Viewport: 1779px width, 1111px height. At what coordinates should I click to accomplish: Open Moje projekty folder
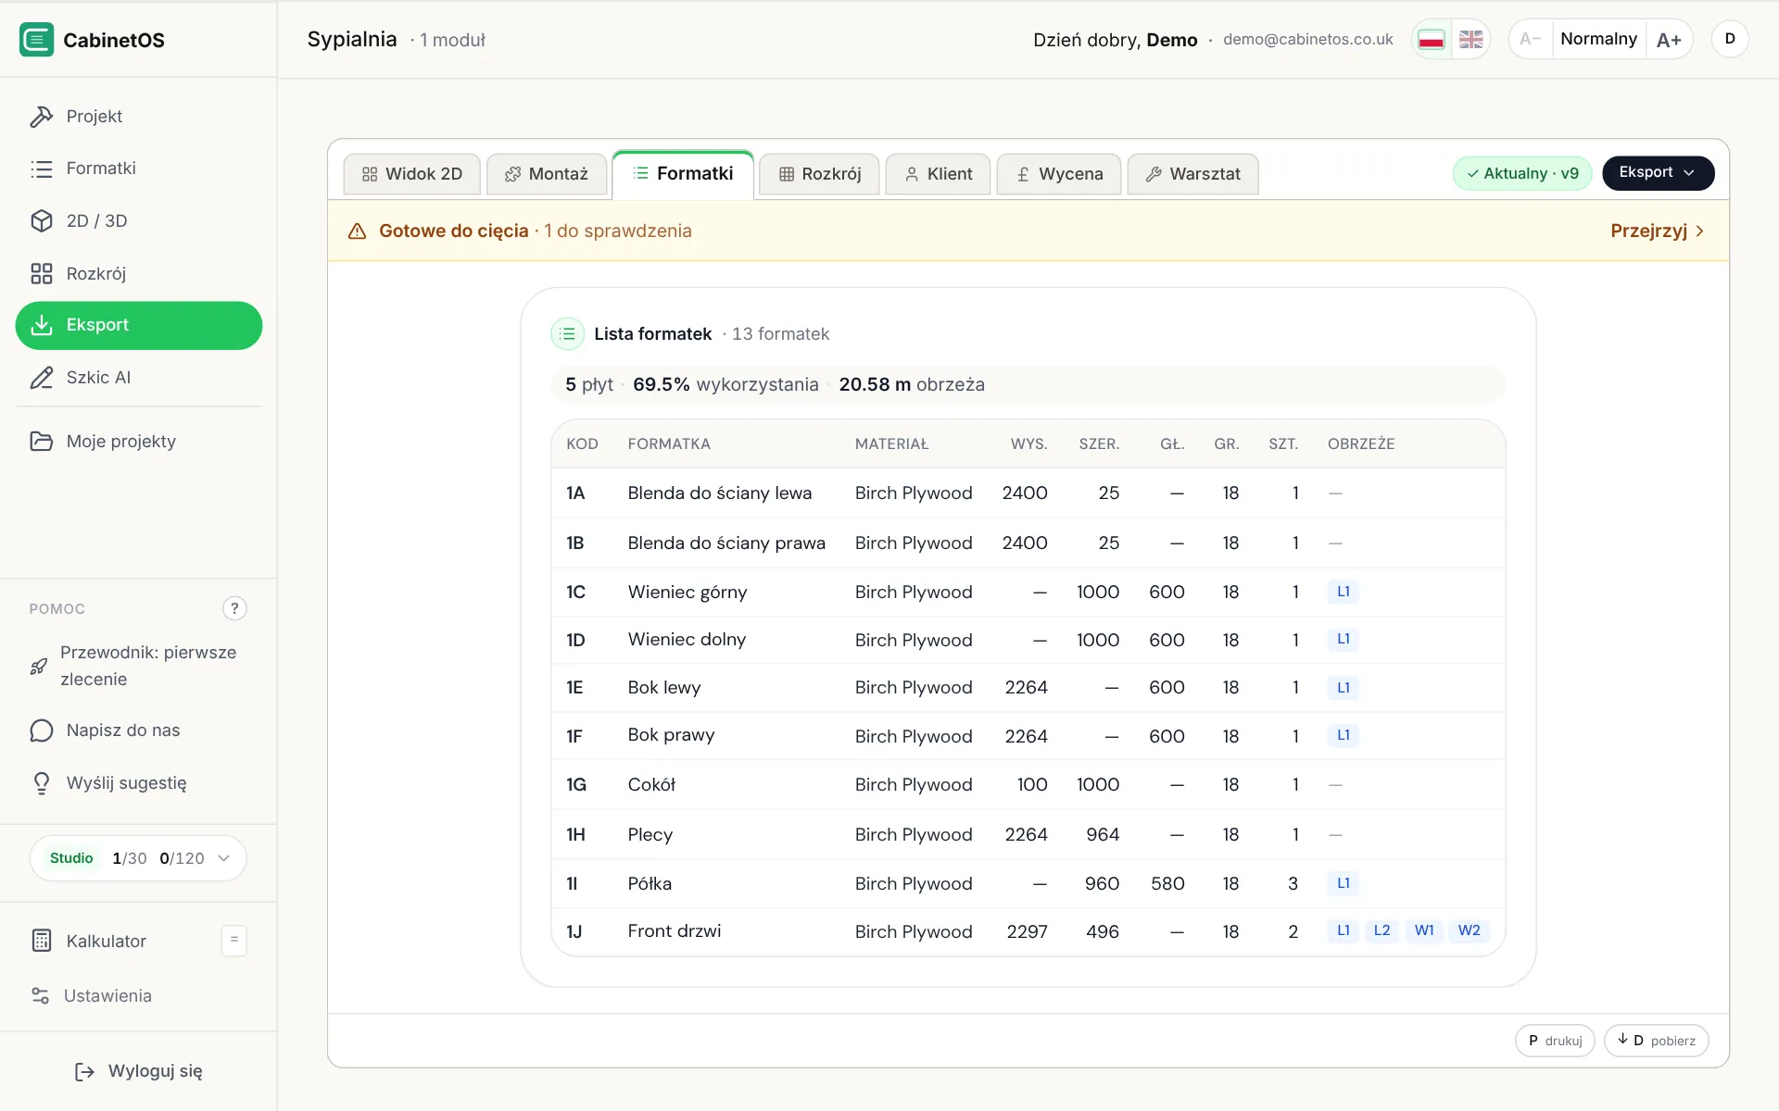point(139,442)
